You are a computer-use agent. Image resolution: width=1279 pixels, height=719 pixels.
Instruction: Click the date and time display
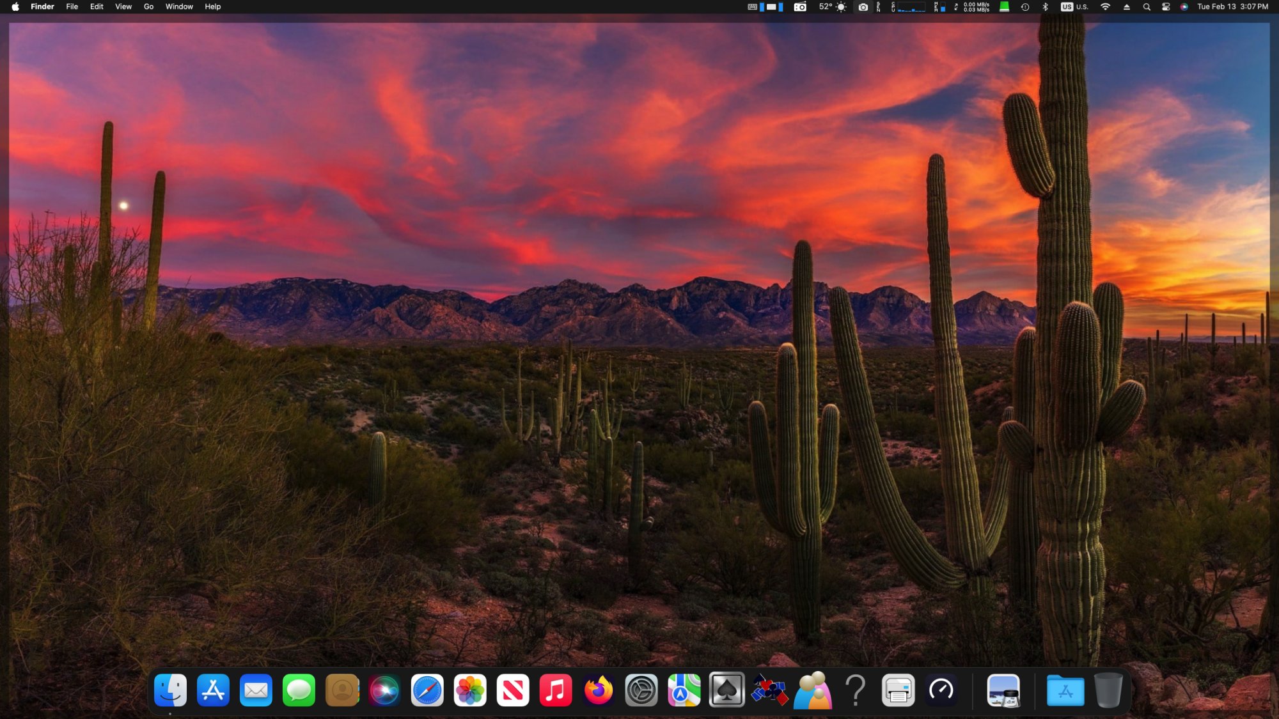click(x=1232, y=7)
